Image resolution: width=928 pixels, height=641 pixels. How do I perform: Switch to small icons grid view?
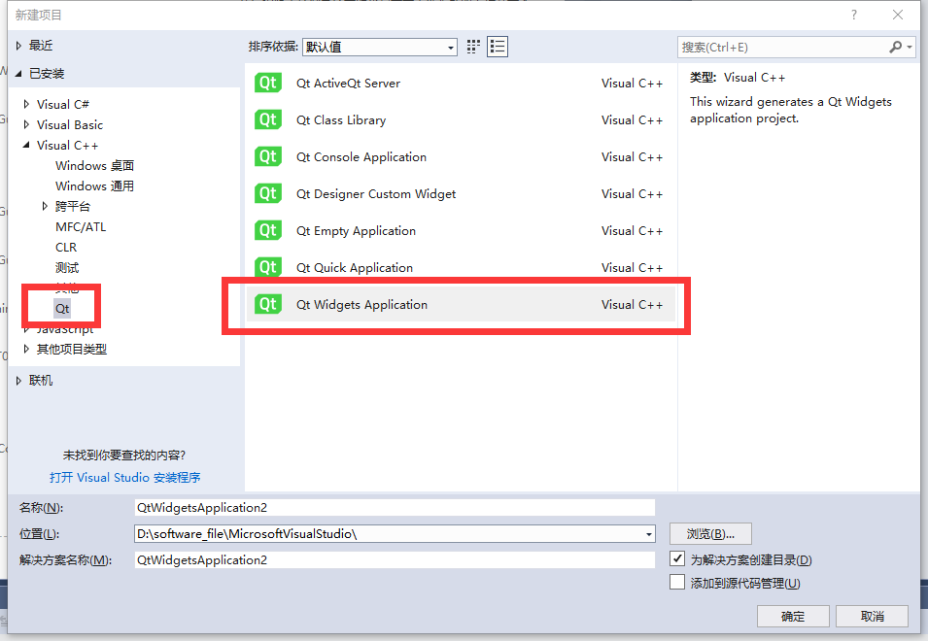pyautogui.click(x=473, y=47)
